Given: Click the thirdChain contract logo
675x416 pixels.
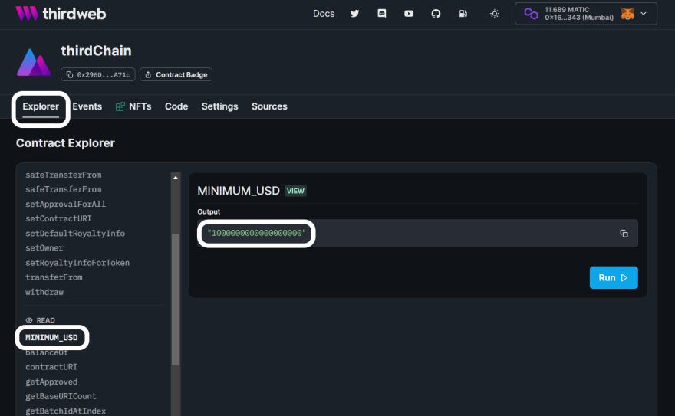Looking at the screenshot, I should (34, 62).
